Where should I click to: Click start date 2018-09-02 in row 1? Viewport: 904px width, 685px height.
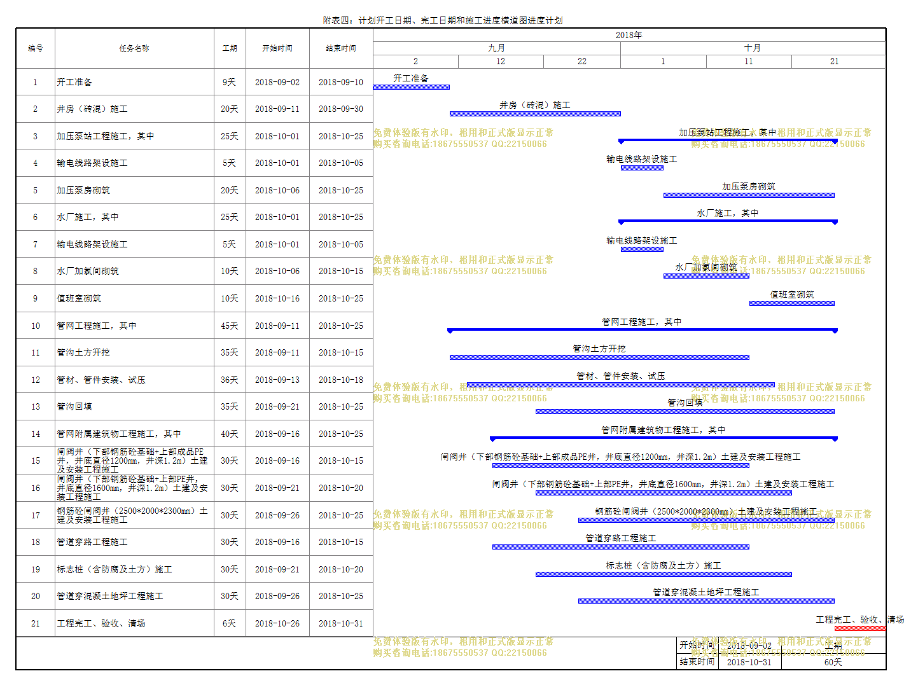coord(277,82)
